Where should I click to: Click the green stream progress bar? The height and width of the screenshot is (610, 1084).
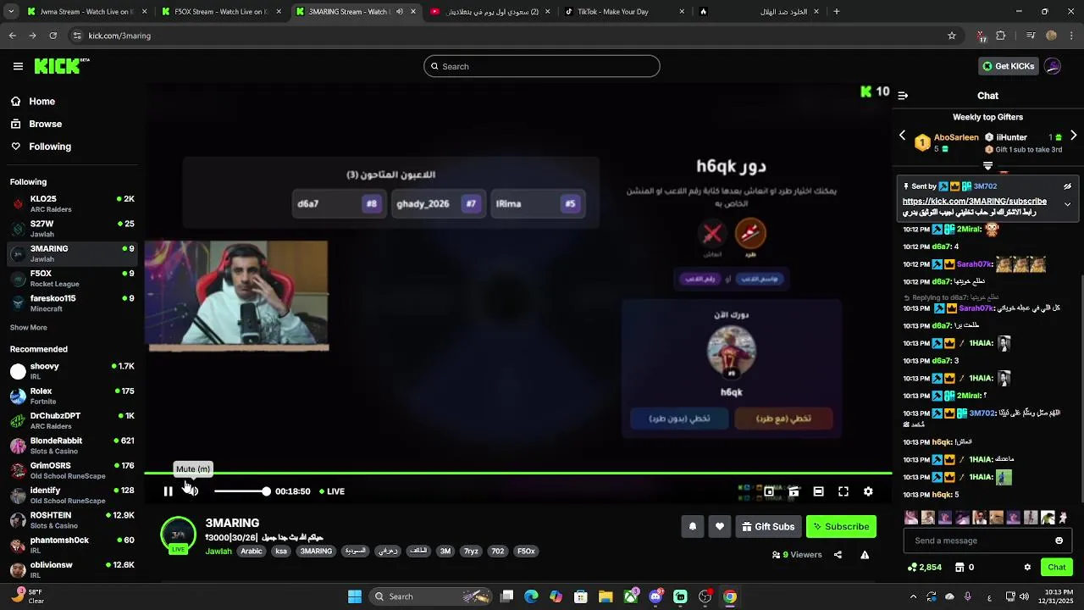coord(517,473)
